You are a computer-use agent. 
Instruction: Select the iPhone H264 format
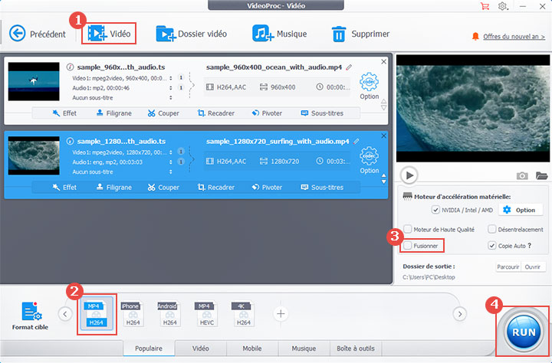click(133, 314)
